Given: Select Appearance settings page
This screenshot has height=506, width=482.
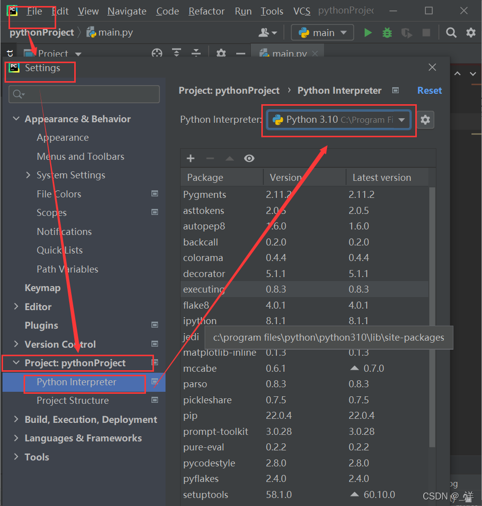Looking at the screenshot, I should point(63,138).
